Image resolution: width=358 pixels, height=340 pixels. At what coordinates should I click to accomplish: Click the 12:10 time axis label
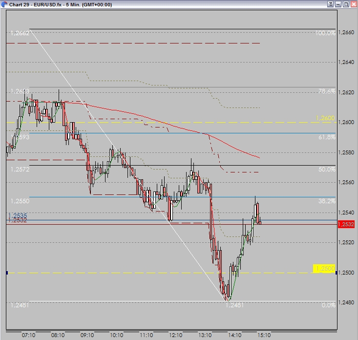click(x=176, y=335)
